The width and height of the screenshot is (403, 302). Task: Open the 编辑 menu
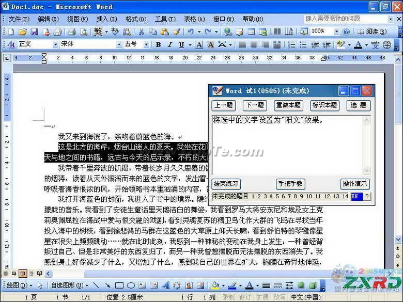[x=49, y=19]
